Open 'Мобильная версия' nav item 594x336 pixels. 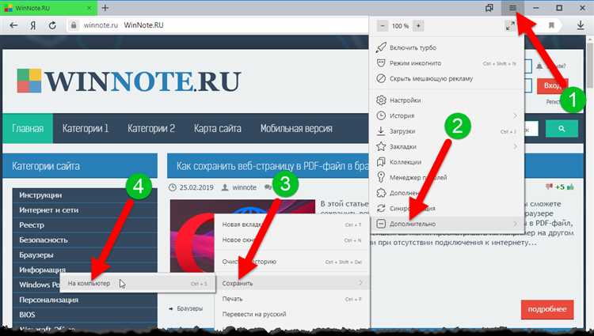pyautogui.click(x=296, y=129)
